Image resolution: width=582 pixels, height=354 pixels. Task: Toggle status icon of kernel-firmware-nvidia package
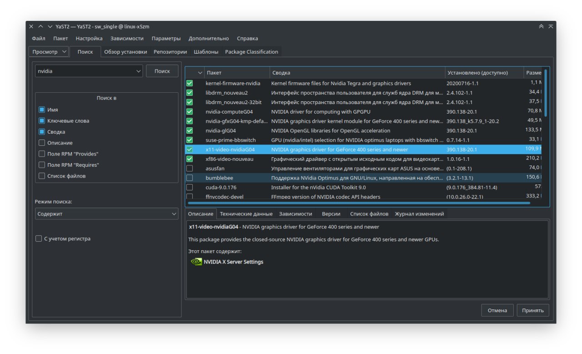tap(190, 84)
